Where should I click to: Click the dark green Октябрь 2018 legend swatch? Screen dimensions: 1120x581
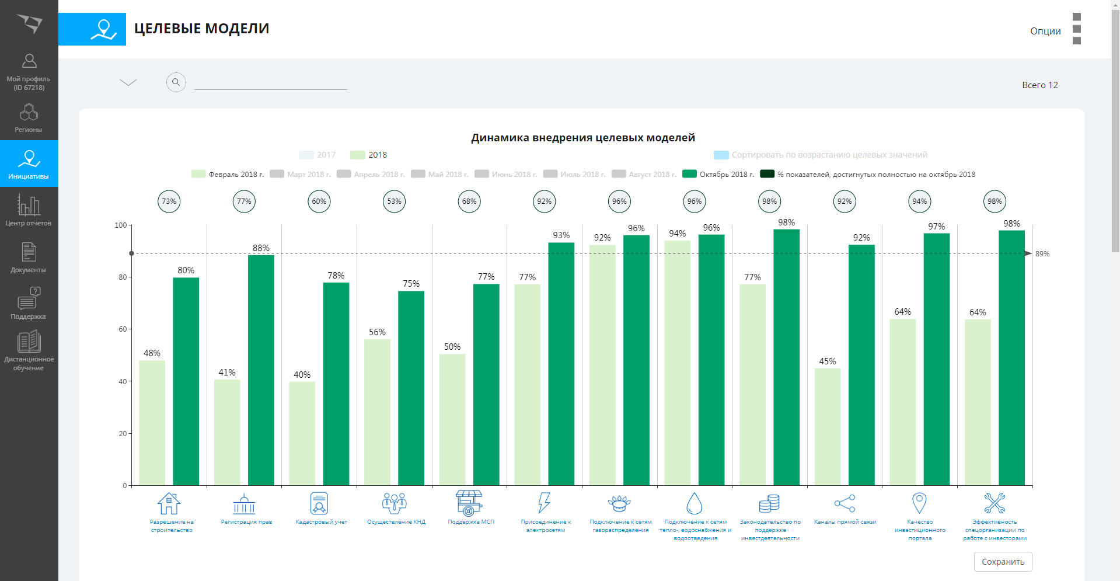tap(689, 174)
